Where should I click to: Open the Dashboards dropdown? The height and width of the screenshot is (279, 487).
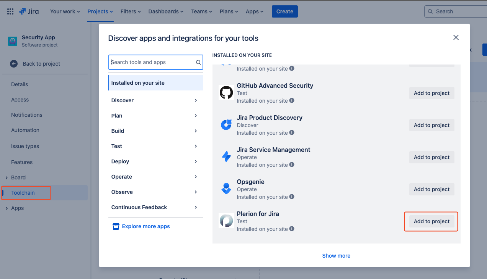click(166, 11)
